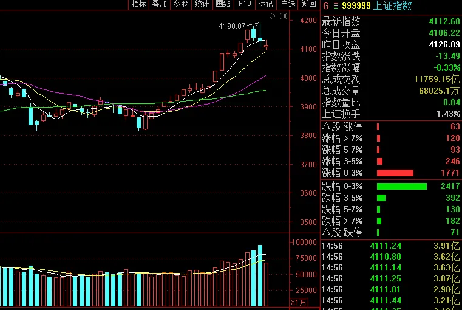
Task: Open the 叠加 overlay menu
Action: [160, 4]
